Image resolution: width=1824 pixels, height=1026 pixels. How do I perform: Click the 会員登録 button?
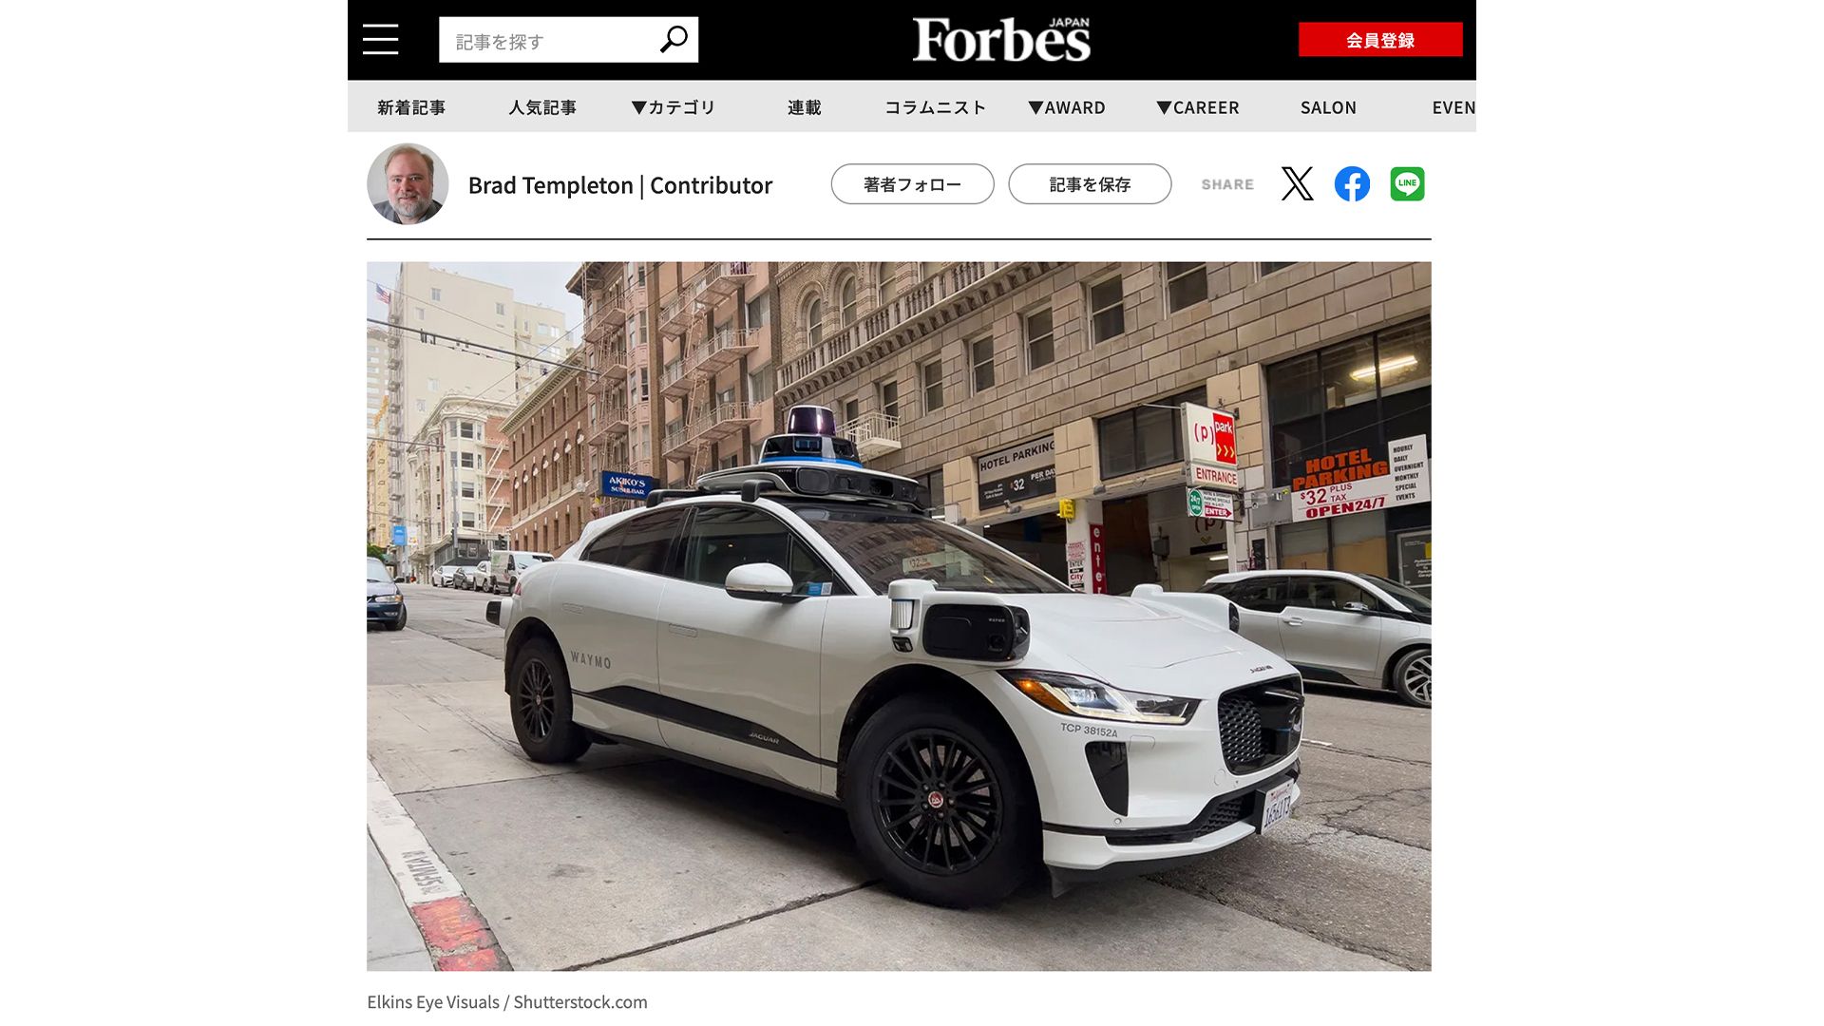(x=1380, y=40)
